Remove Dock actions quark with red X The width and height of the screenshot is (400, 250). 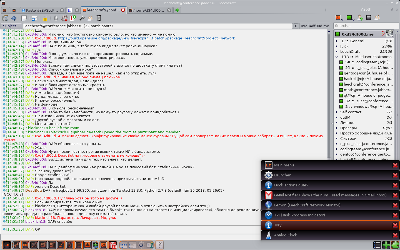[x=395, y=185]
